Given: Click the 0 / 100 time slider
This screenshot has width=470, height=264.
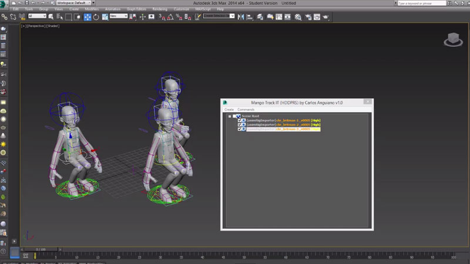Looking at the screenshot, I should (x=41, y=249).
